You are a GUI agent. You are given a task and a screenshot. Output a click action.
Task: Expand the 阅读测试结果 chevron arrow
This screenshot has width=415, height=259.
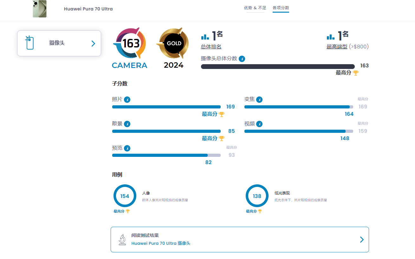(x=362, y=239)
